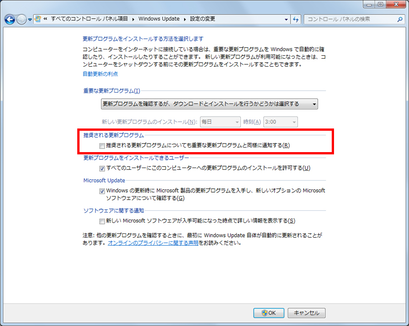Expand arrow after すべてのコントロール パネル項目

click(x=133, y=19)
